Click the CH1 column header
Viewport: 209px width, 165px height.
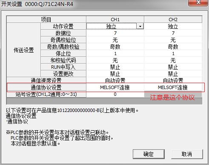(x=115, y=20)
